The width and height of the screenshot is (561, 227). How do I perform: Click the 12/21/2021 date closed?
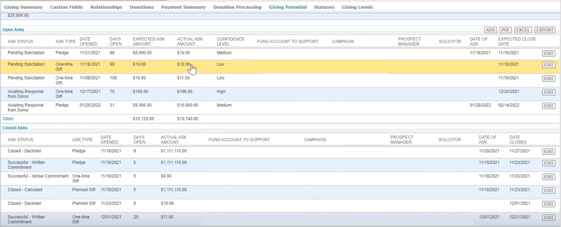click(x=520, y=217)
